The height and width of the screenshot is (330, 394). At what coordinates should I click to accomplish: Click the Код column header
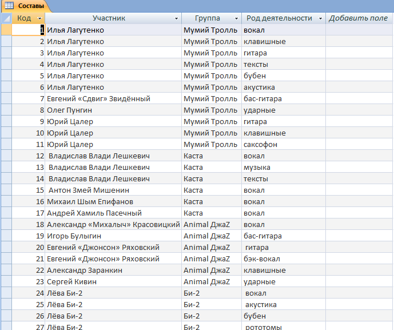tap(28, 18)
